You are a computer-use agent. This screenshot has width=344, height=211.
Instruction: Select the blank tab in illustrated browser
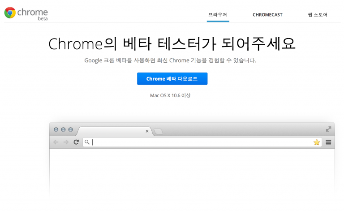114,131
